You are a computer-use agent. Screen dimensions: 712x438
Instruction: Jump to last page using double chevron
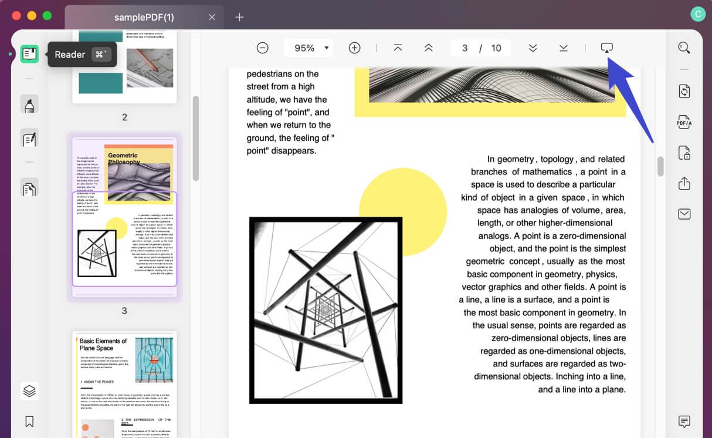click(x=563, y=48)
